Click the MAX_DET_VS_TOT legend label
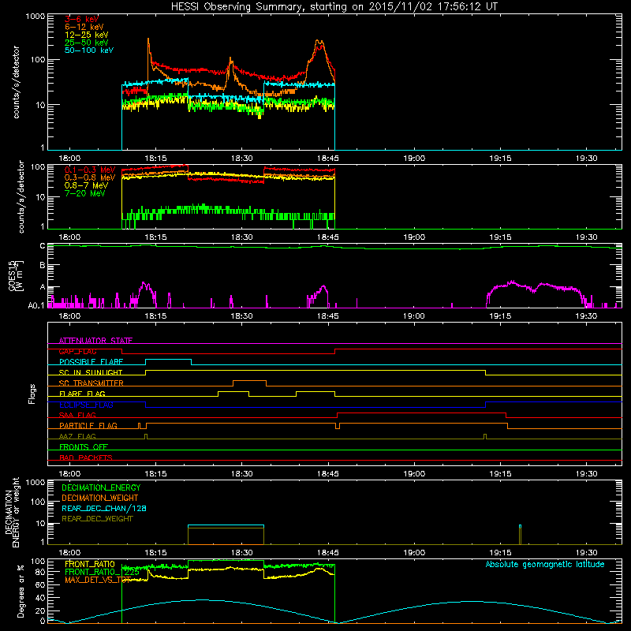 click(x=98, y=580)
